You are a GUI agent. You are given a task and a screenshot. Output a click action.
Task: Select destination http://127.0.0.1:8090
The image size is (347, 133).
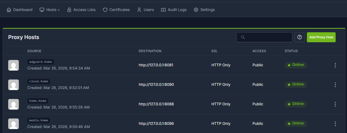click(x=156, y=85)
